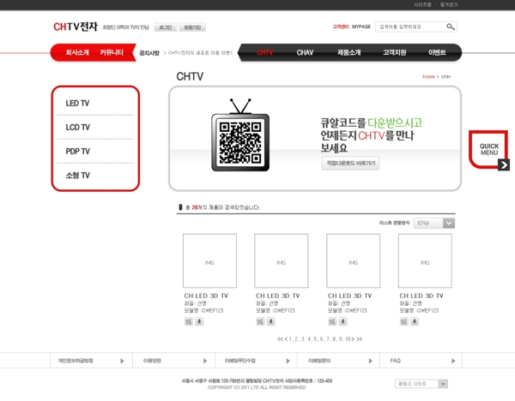Open 이벤트 navigation menu
Viewport: 515px width, 401px height.
[x=437, y=52]
